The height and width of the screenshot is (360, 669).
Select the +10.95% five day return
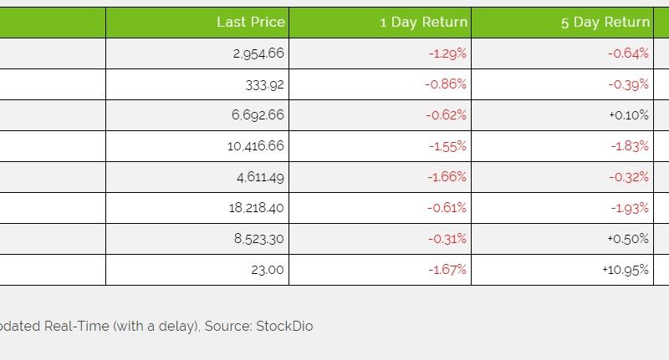(x=626, y=270)
